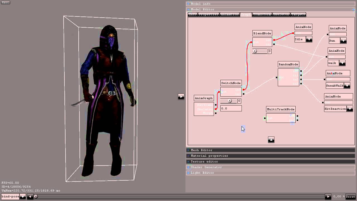
Task: Open the Animation tab
Action: click(230, 15)
